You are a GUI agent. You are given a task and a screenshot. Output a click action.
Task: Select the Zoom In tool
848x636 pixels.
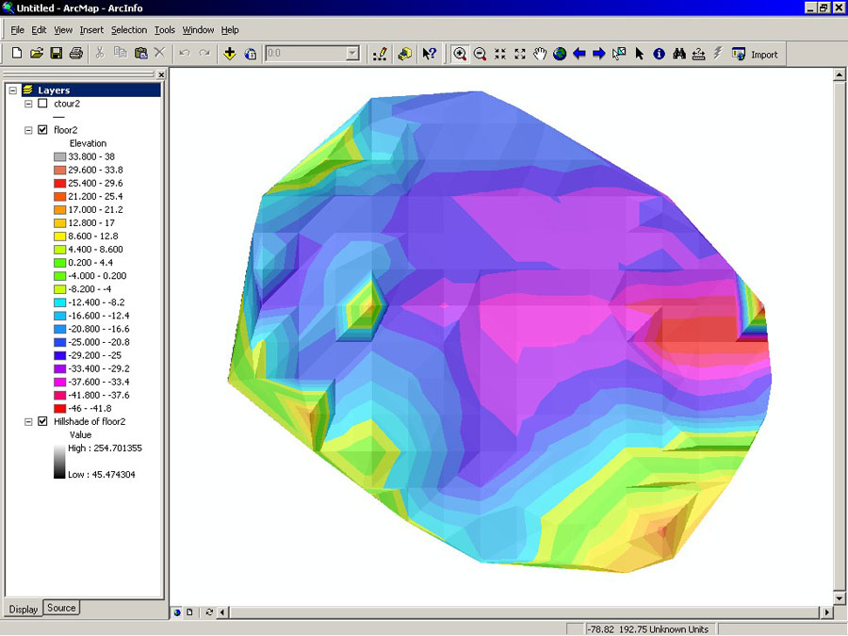pyautogui.click(x=460, y=54)
